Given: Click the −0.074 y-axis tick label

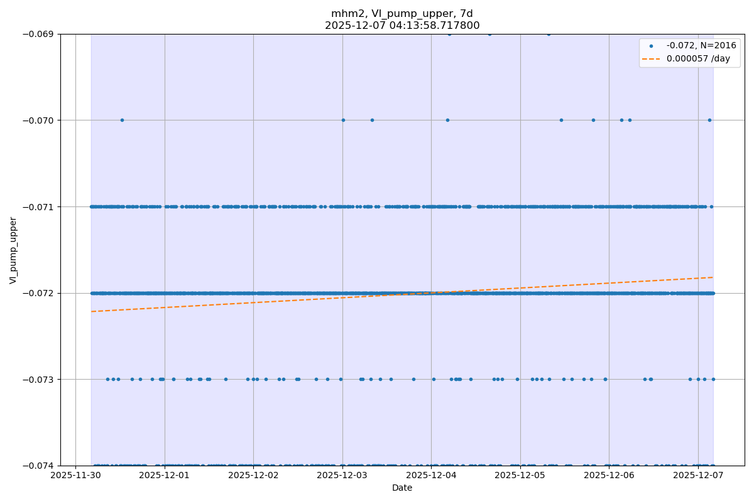Looking at the screenshot, I should (38, 466).
